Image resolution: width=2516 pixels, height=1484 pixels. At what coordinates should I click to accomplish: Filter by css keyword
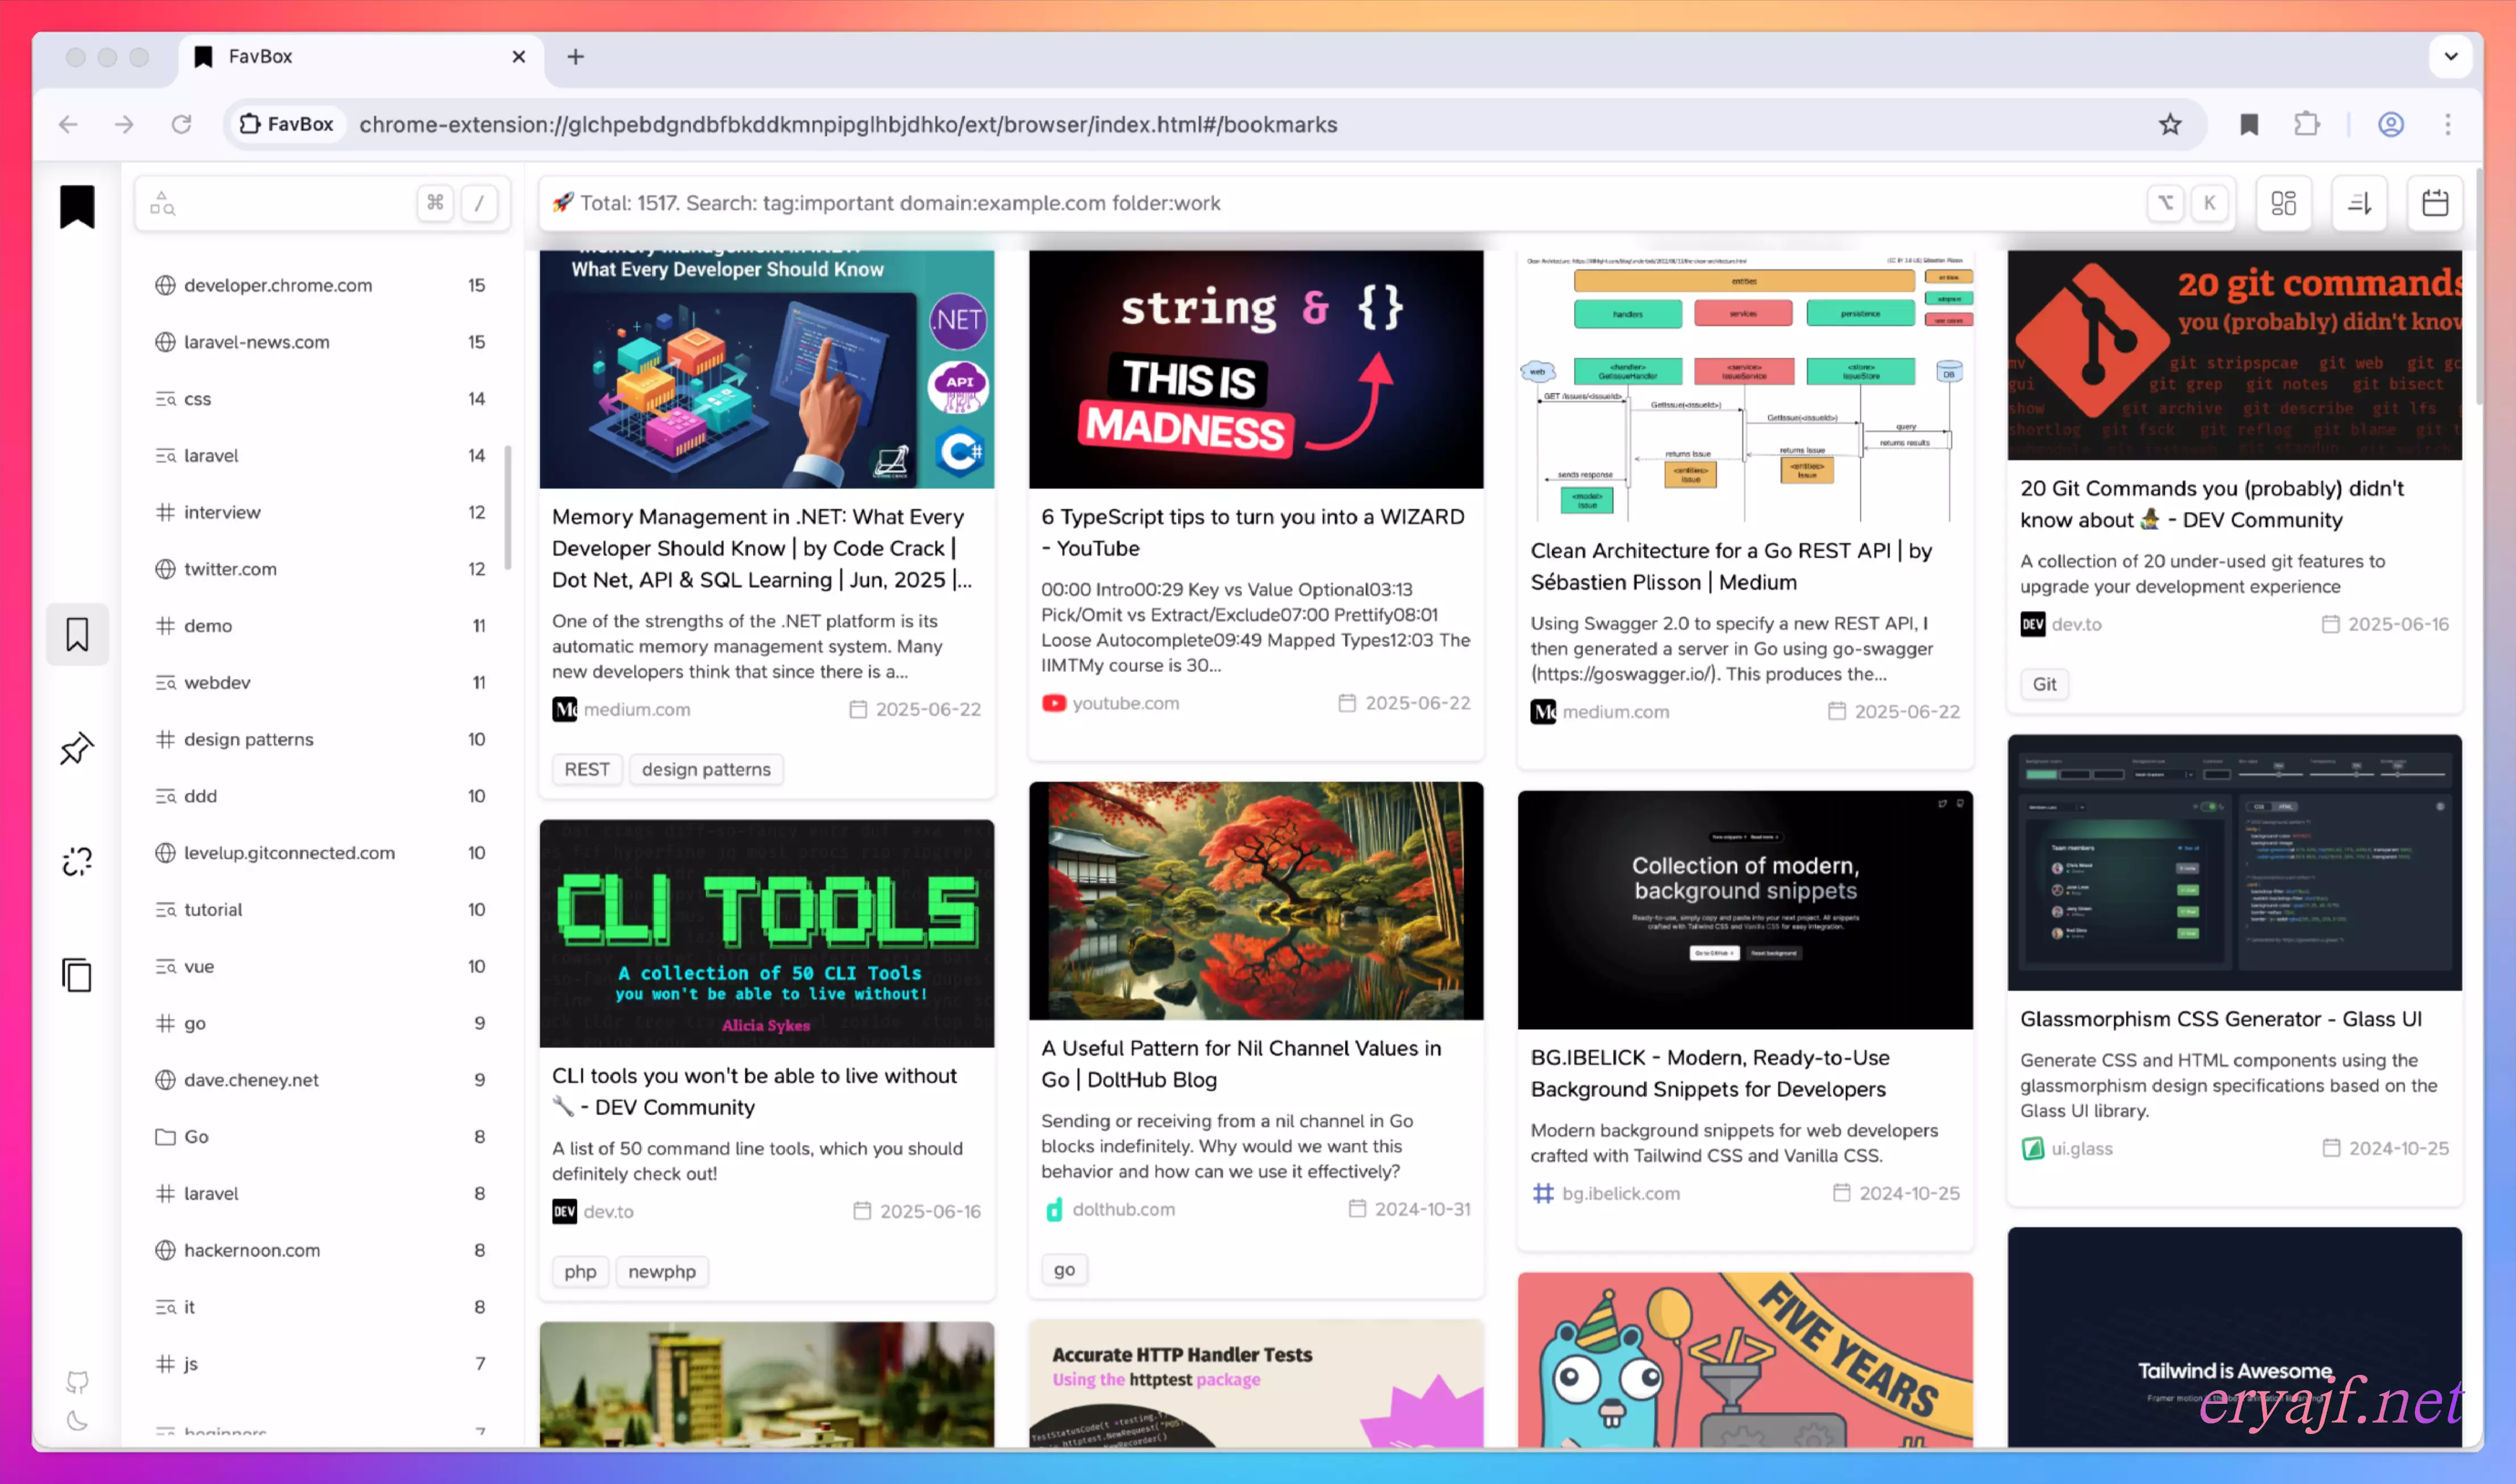coord(320,399)
